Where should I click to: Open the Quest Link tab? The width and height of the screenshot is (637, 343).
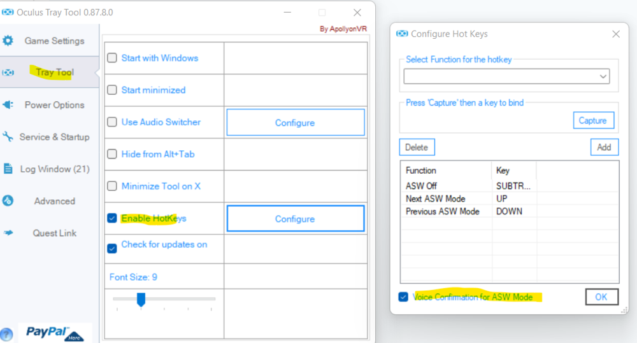pyautogui.click(x=50, y=233)
